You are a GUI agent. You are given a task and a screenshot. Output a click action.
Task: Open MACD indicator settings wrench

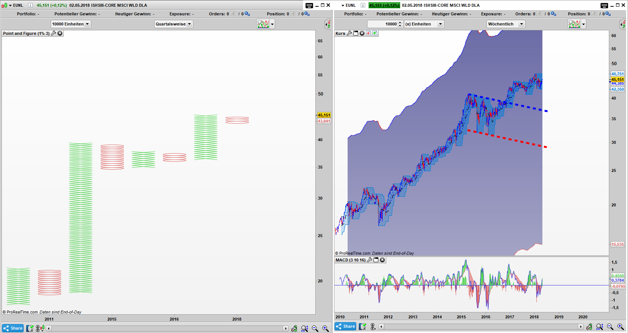[370, 260]
